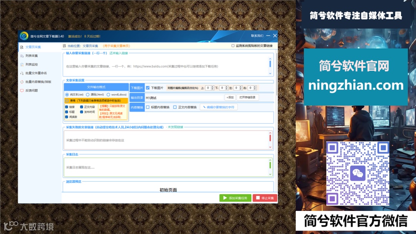Click 打开存储目录 button
This screenshot has height=234, width=416.
tap(247, 97)
